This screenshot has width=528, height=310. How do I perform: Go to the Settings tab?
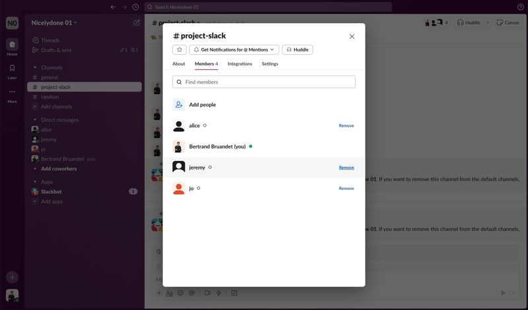(x=270, y=64)
